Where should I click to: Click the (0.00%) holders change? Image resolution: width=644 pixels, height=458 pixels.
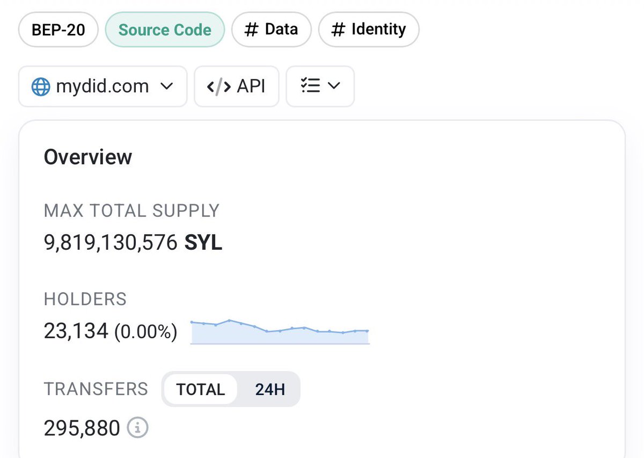click(145, 332)
